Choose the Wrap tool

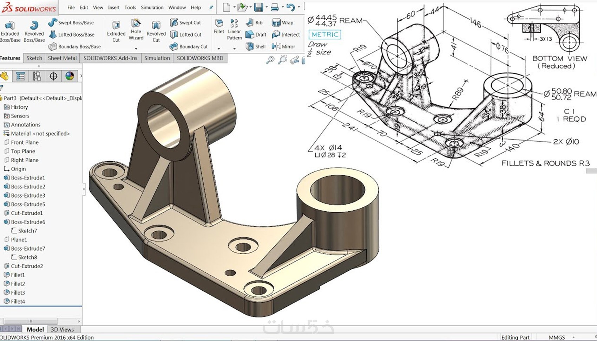click(282, 22)
